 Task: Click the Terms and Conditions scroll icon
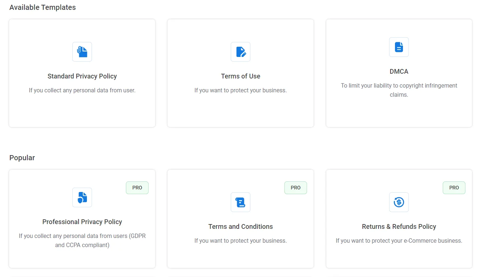(x=240, y=202)
